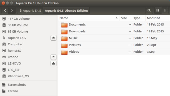Select the Pictures file name
The width and height of the screenshot is (170, 96).
75,45
